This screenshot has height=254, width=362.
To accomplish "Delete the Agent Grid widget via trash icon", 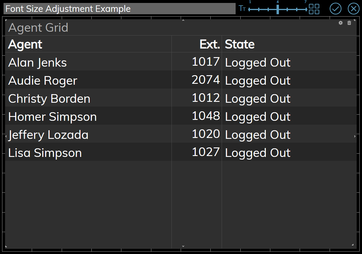I will [x=349, y=23].
